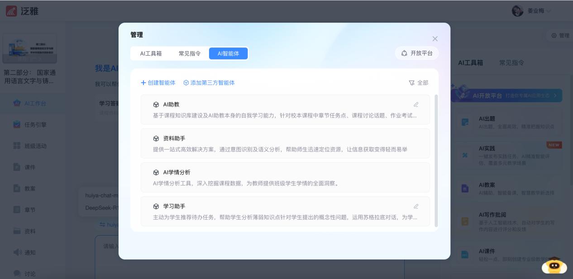The width and height of the screenshot is (573, 279).
Task: Close the 管理 dialog with X
Action: coord(435,39)
